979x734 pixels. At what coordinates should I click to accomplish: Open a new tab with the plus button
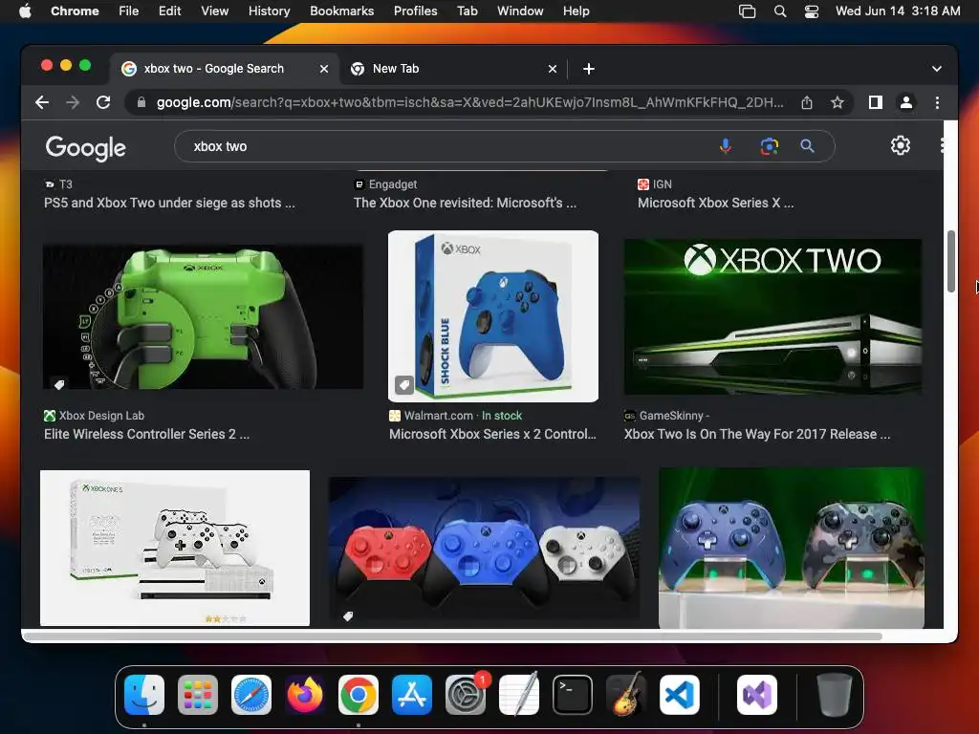coord(588,69)
